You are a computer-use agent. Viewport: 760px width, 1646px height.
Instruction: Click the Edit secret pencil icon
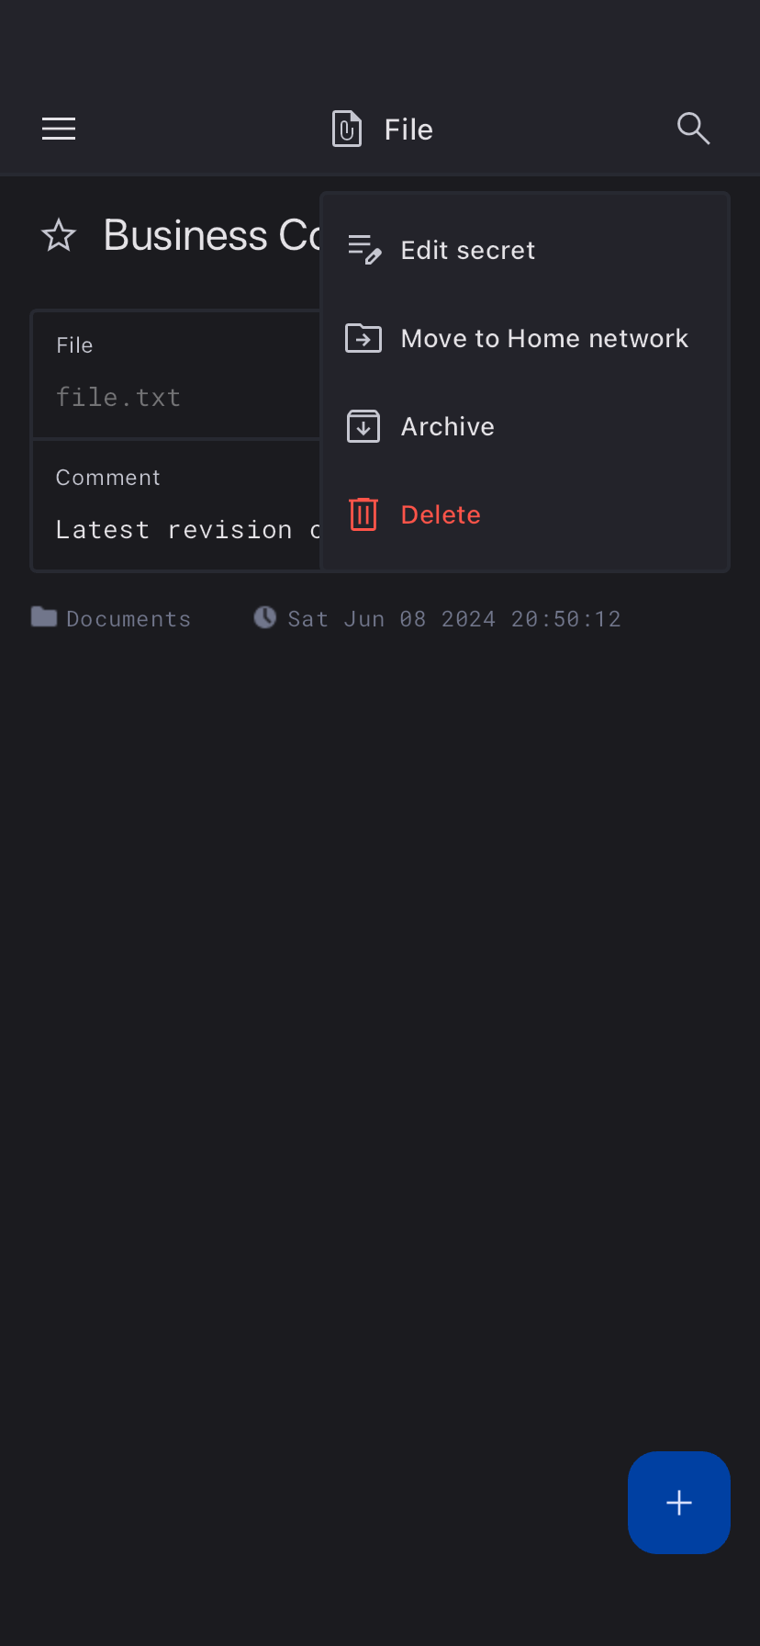click(364, 249)
